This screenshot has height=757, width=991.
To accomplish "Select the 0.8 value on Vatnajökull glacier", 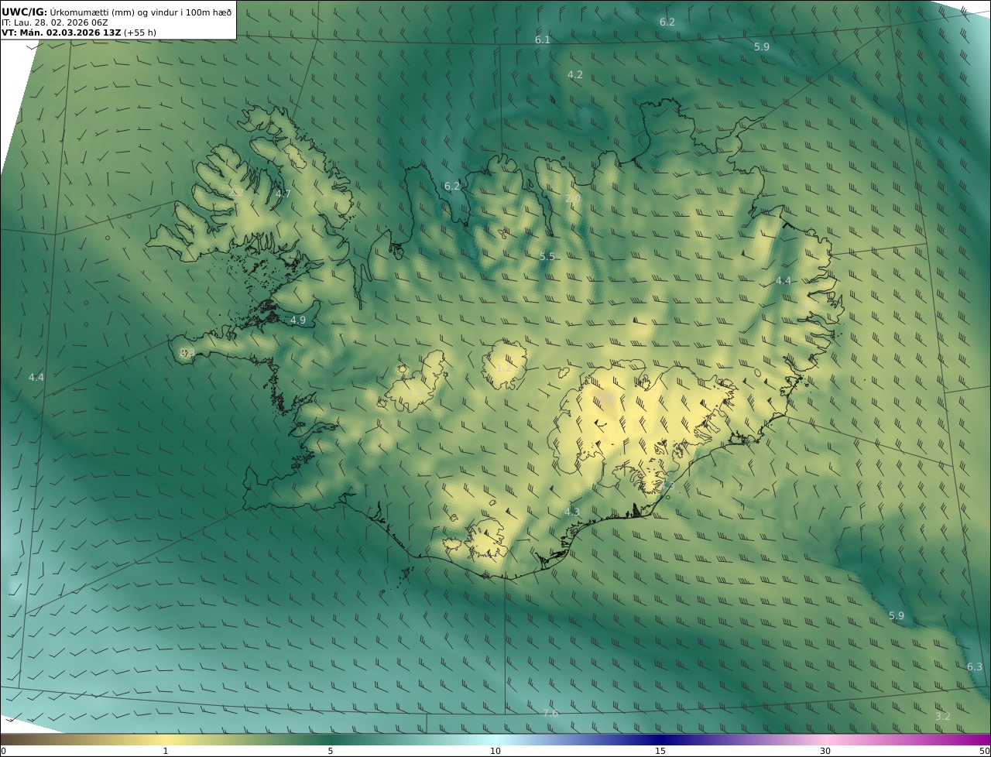I will (x=606, y=399).
